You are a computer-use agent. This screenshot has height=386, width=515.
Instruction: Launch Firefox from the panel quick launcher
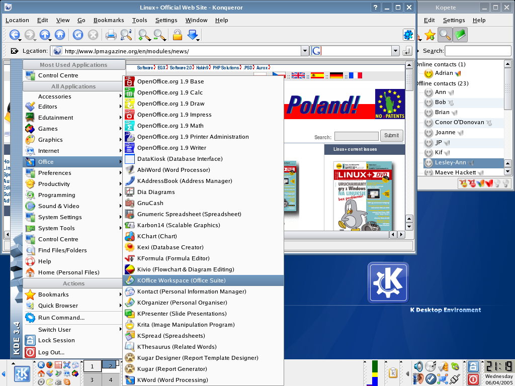point(49,365)
